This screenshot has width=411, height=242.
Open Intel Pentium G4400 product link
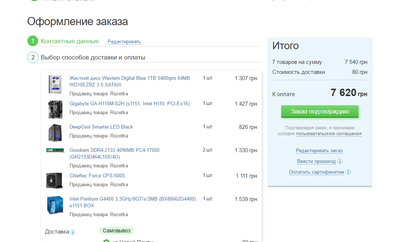[x=133, y=202]
